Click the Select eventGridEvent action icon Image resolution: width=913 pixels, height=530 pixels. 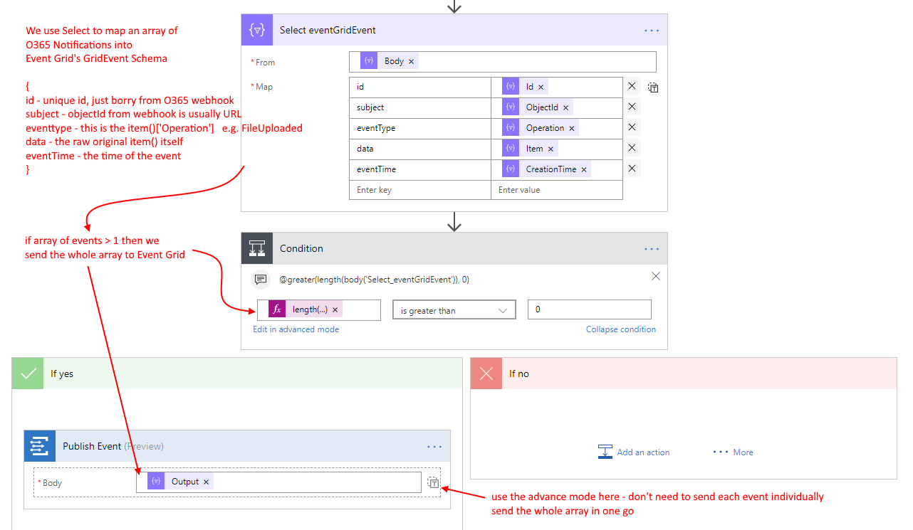(256, 31)
